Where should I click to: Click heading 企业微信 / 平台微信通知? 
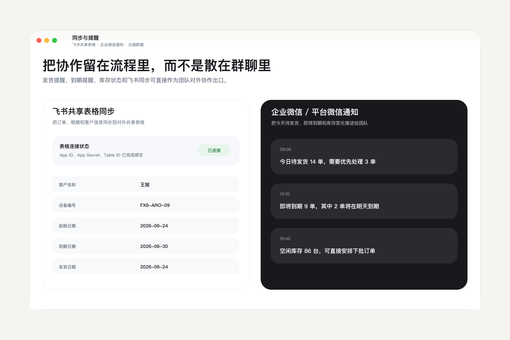(x=315, y=112)
